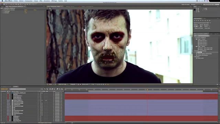Open the Calque menu
220x124 pixels.
[x=36, y=1]
